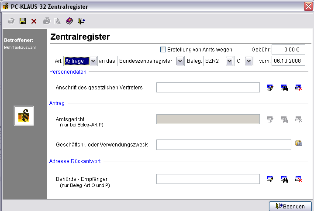Click search binoculars icon for Behörde - Empfänger

click(x=284, y=179)
